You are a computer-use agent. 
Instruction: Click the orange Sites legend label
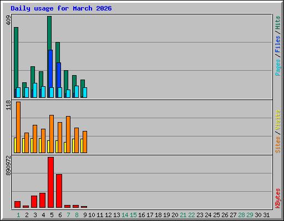pyautogui.click(x=277, y=145)
